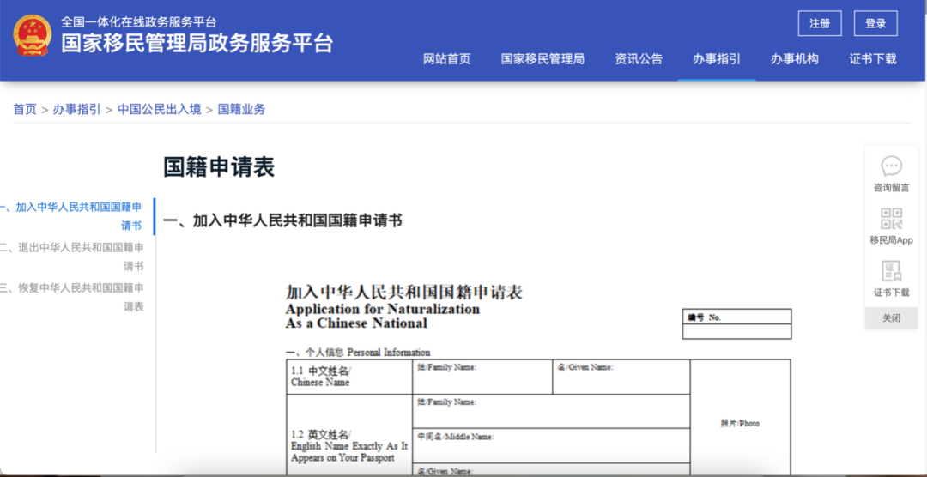Click the 国籍业务 breadcrumb link
Viewport: 927px width, 477px height.
(241, 109)
